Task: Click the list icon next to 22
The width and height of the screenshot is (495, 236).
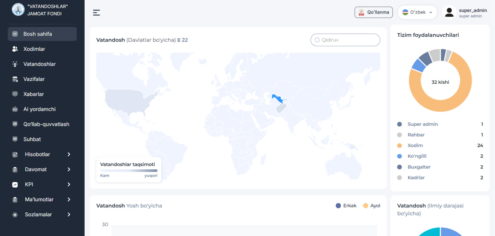Action: pos(179,40)
